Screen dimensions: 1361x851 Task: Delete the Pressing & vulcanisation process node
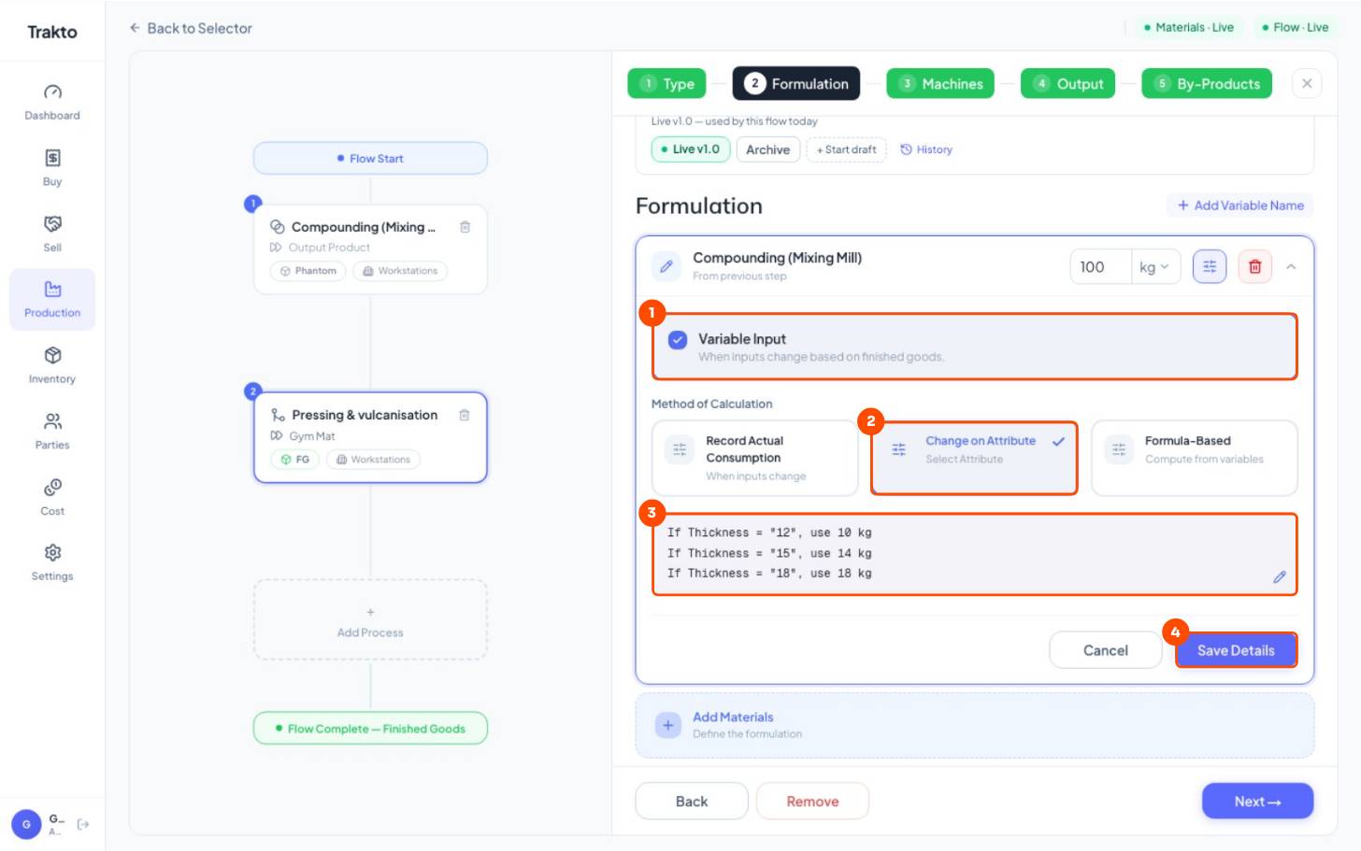point(465,415)
